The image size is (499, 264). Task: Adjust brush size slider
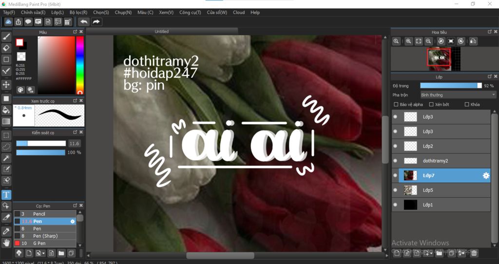[41, 144]
